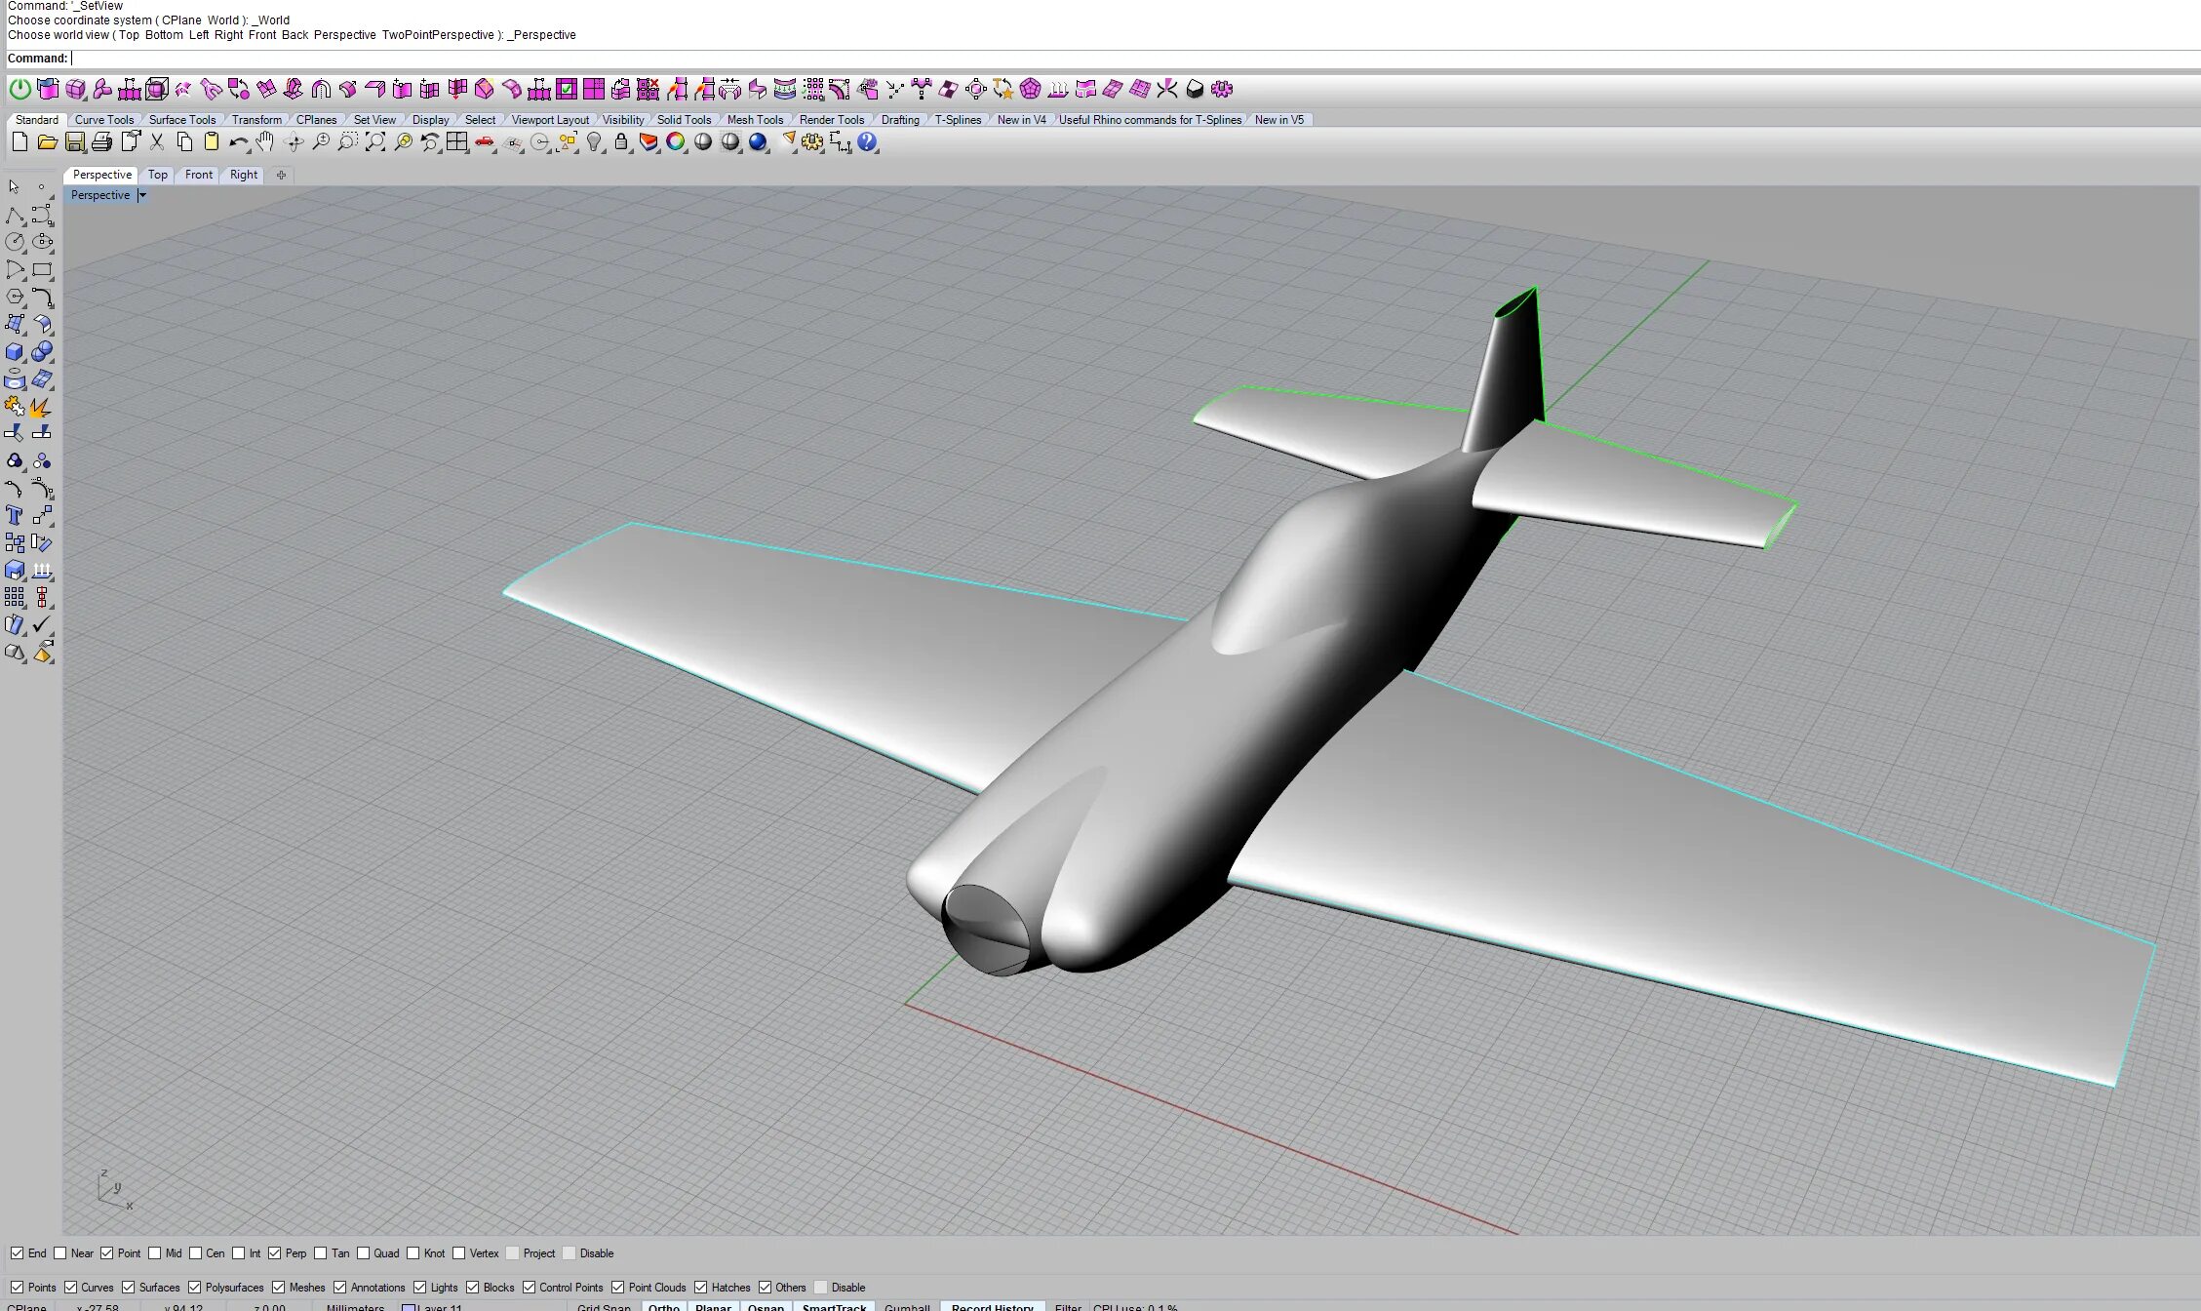Enable the Near object snap checkbox
This screenshot has height=1311, width=2201.
[x=60, y=1253]
